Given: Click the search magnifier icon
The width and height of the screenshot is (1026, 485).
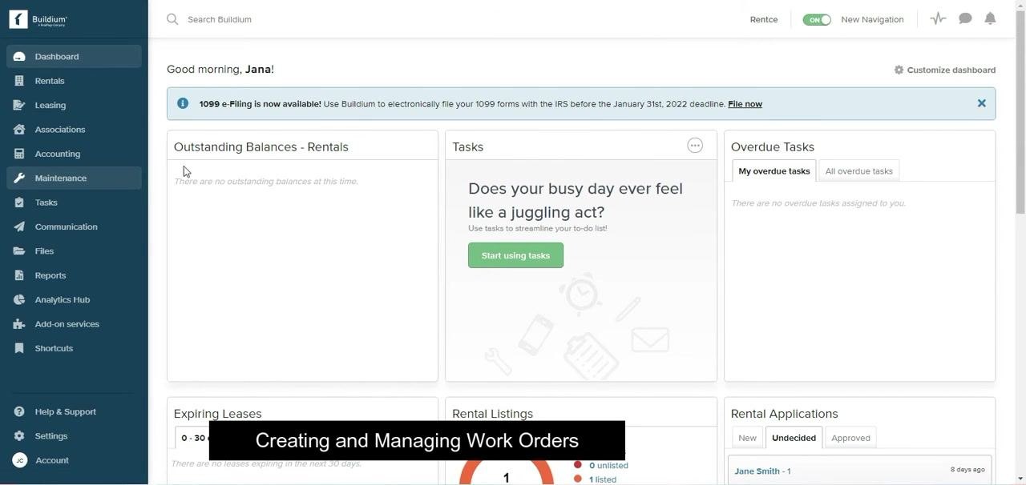Looking at the screenshot, I should coord(172,19).
